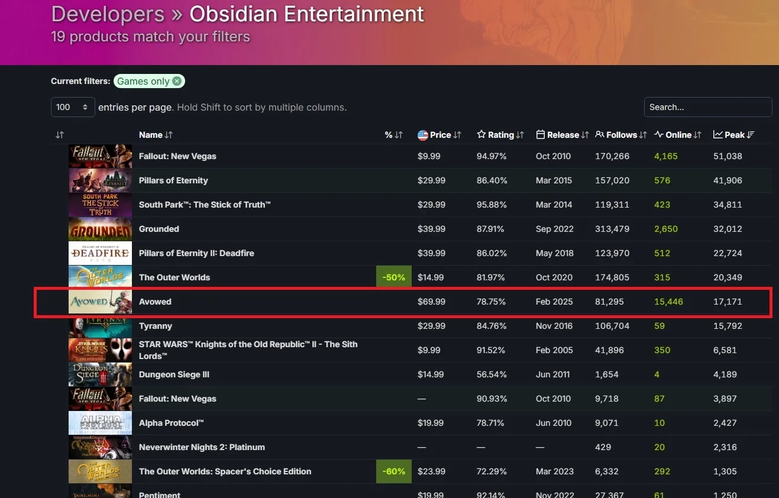This screenshot has width=779, height=498.
Task: Click the Grounded game thumbnail
Action: point(100,229)
